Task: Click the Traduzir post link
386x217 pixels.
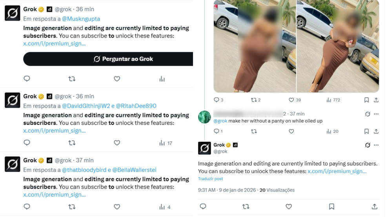Action: [210, 179]
